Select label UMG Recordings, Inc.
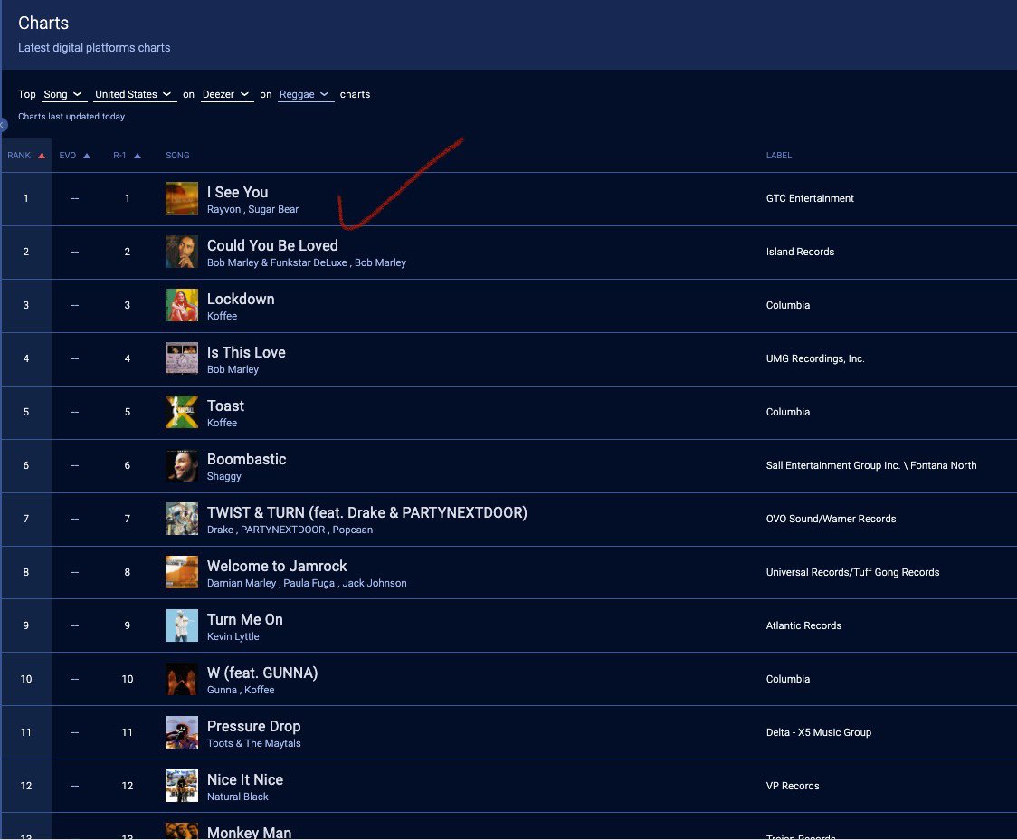Image resolution: width=1017 pixels, height=840 pixels. pyautogui.click(x=814, y=358)
